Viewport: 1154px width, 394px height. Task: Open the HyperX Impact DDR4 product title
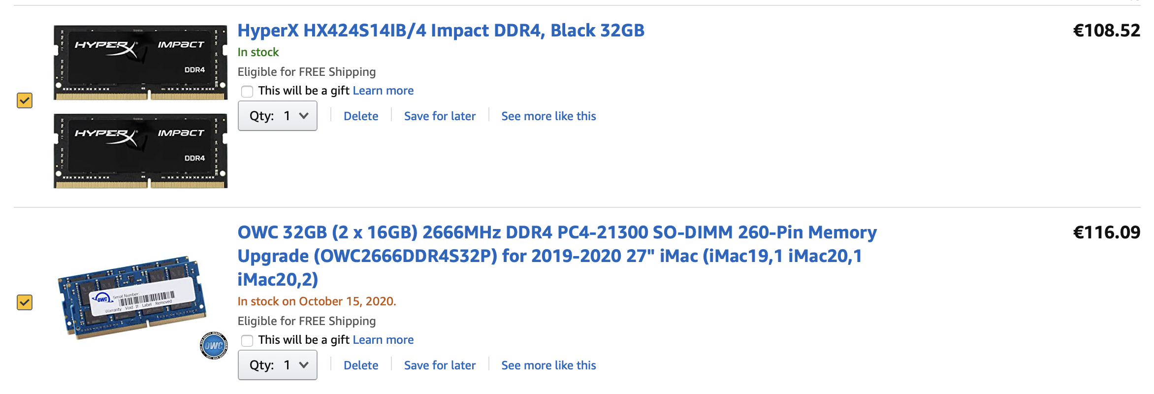pos(441,31)
